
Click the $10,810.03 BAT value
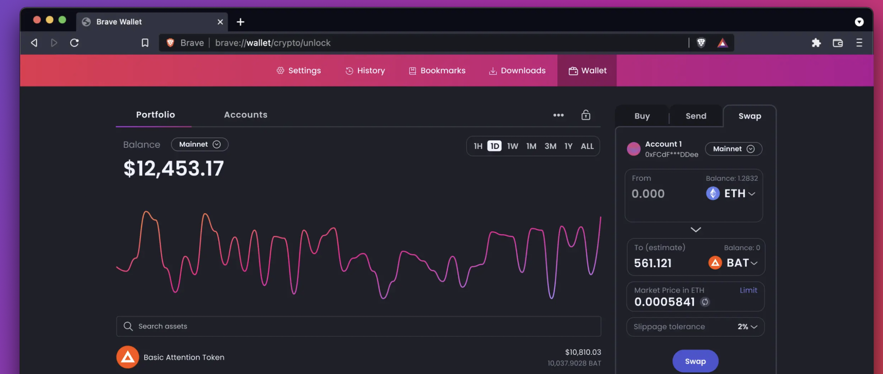tap(583, 352)
